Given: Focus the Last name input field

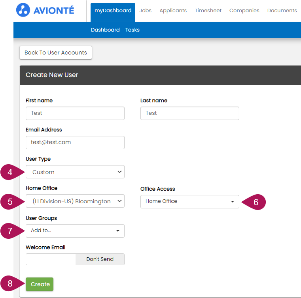Looking at the screenshot, I should pos(190,113).
